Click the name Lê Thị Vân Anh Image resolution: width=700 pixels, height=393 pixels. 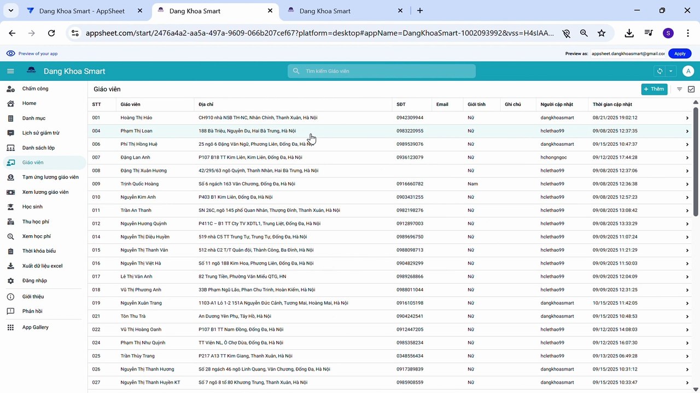click(x=137, y=277)
